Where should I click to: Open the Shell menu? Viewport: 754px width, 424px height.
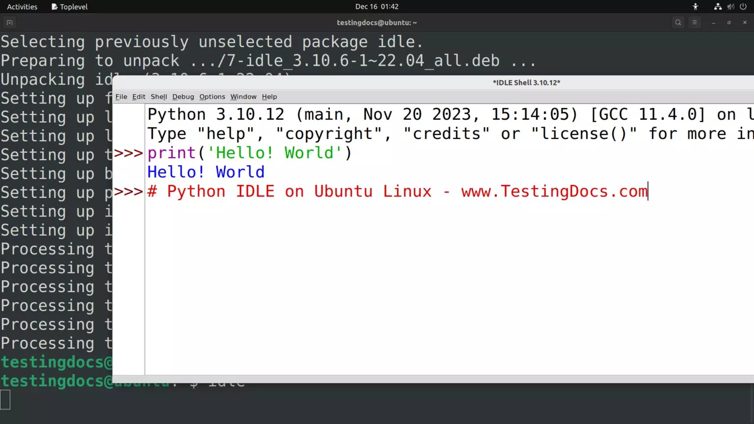159,97
